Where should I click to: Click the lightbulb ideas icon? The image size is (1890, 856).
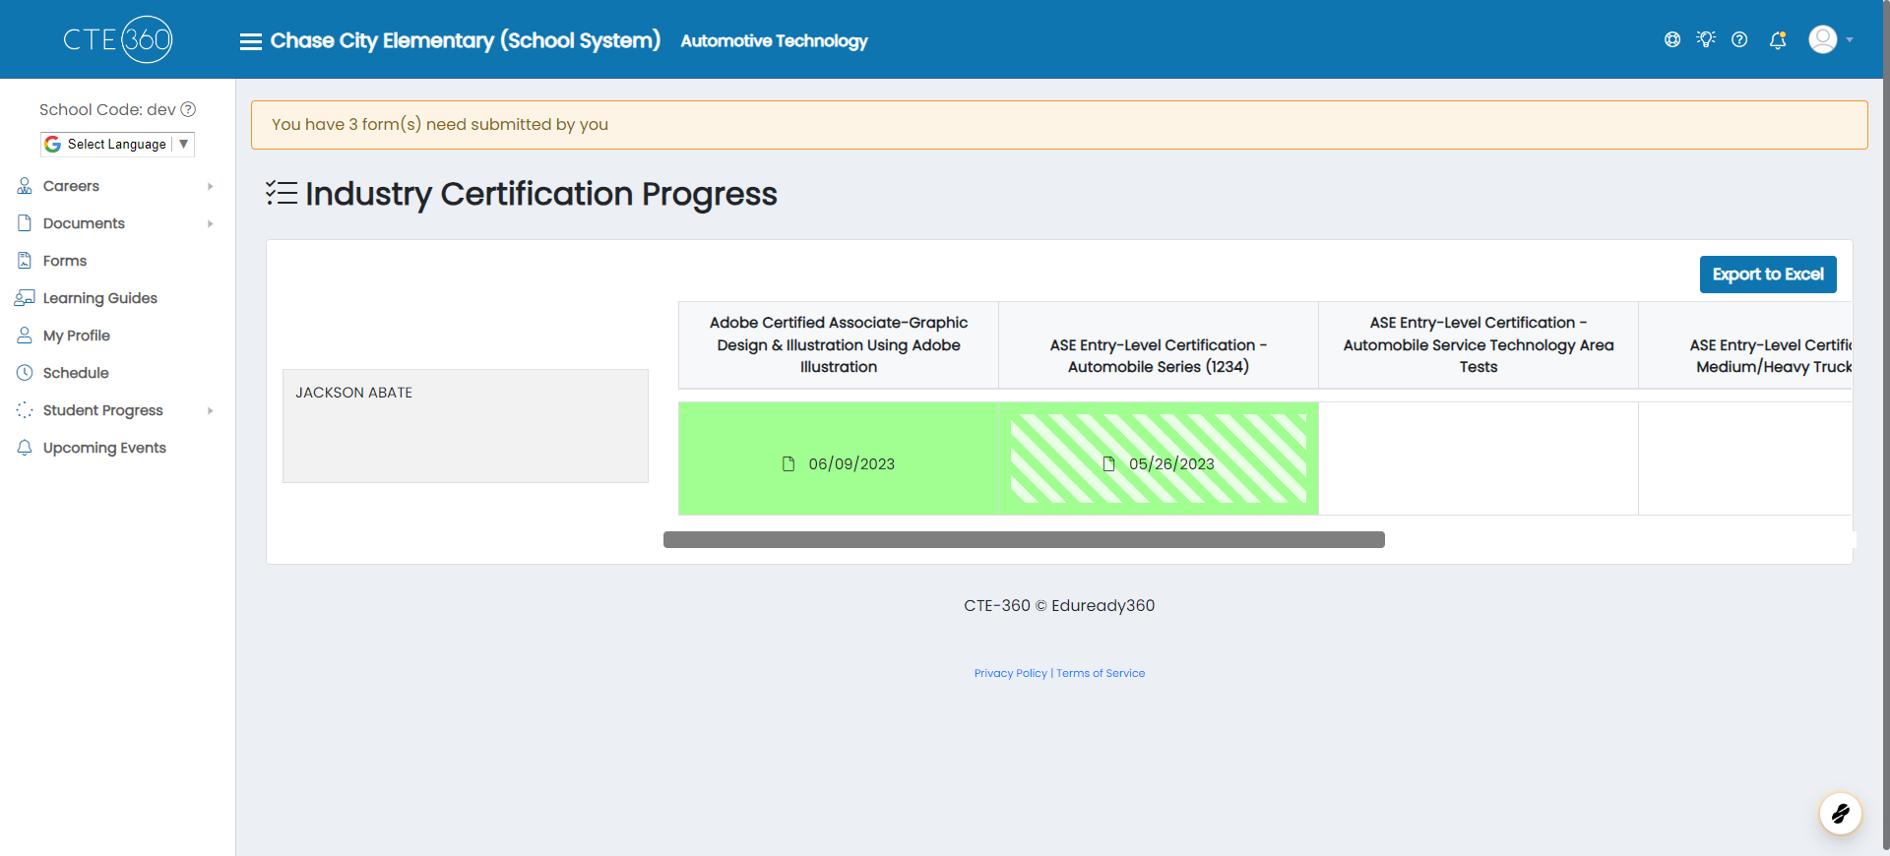(1706, 39)
